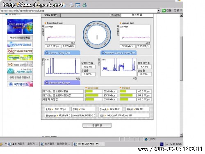205x154 pixels.
Task: Click the upload speed graph
Action: pos(135,33)
